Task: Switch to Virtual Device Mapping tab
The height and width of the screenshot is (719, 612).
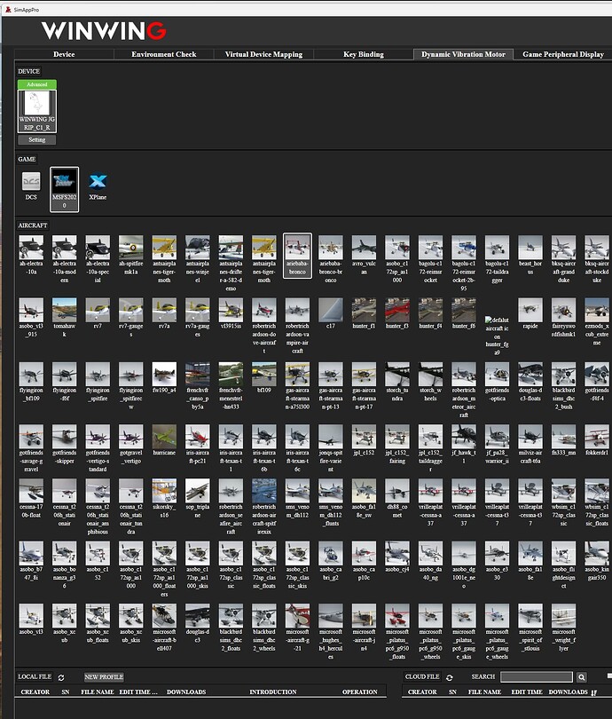Action: [263, 54]
